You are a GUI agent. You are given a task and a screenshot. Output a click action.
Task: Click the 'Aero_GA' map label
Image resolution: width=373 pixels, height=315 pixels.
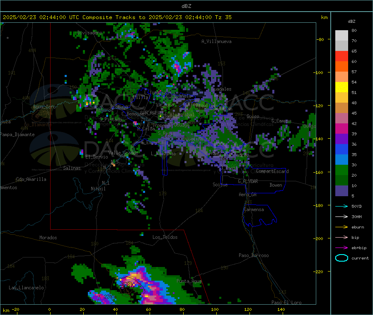click(247, 195)
